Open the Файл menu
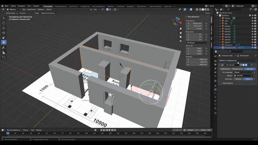258x145 pixels. click(x=6, y=6)
